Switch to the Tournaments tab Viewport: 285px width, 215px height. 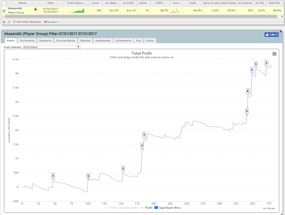click(27, 41)
